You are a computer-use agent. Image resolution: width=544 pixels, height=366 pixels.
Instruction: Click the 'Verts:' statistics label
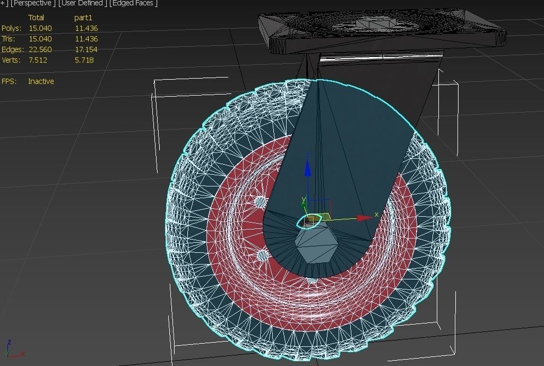coord(11,59)
